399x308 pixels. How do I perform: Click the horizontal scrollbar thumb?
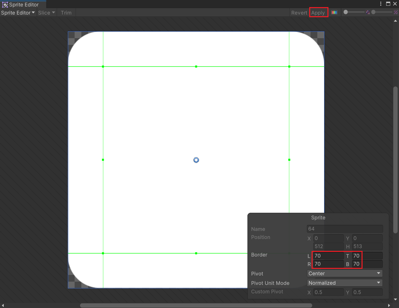[196, 305]
